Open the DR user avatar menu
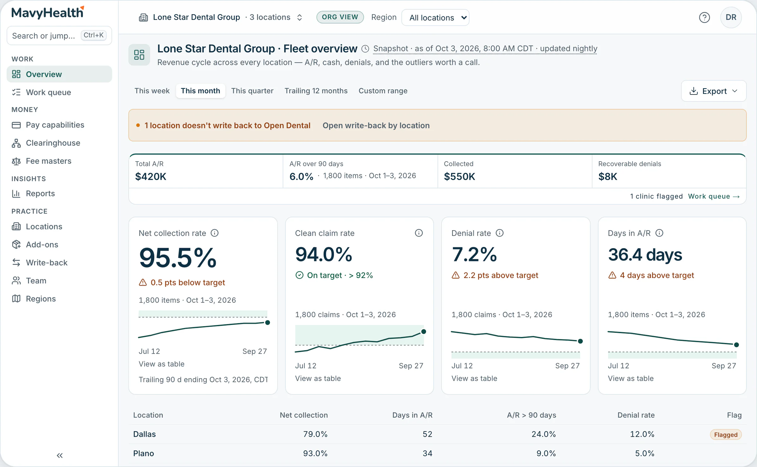The image size is (757, 467). (x=731, y=17)
